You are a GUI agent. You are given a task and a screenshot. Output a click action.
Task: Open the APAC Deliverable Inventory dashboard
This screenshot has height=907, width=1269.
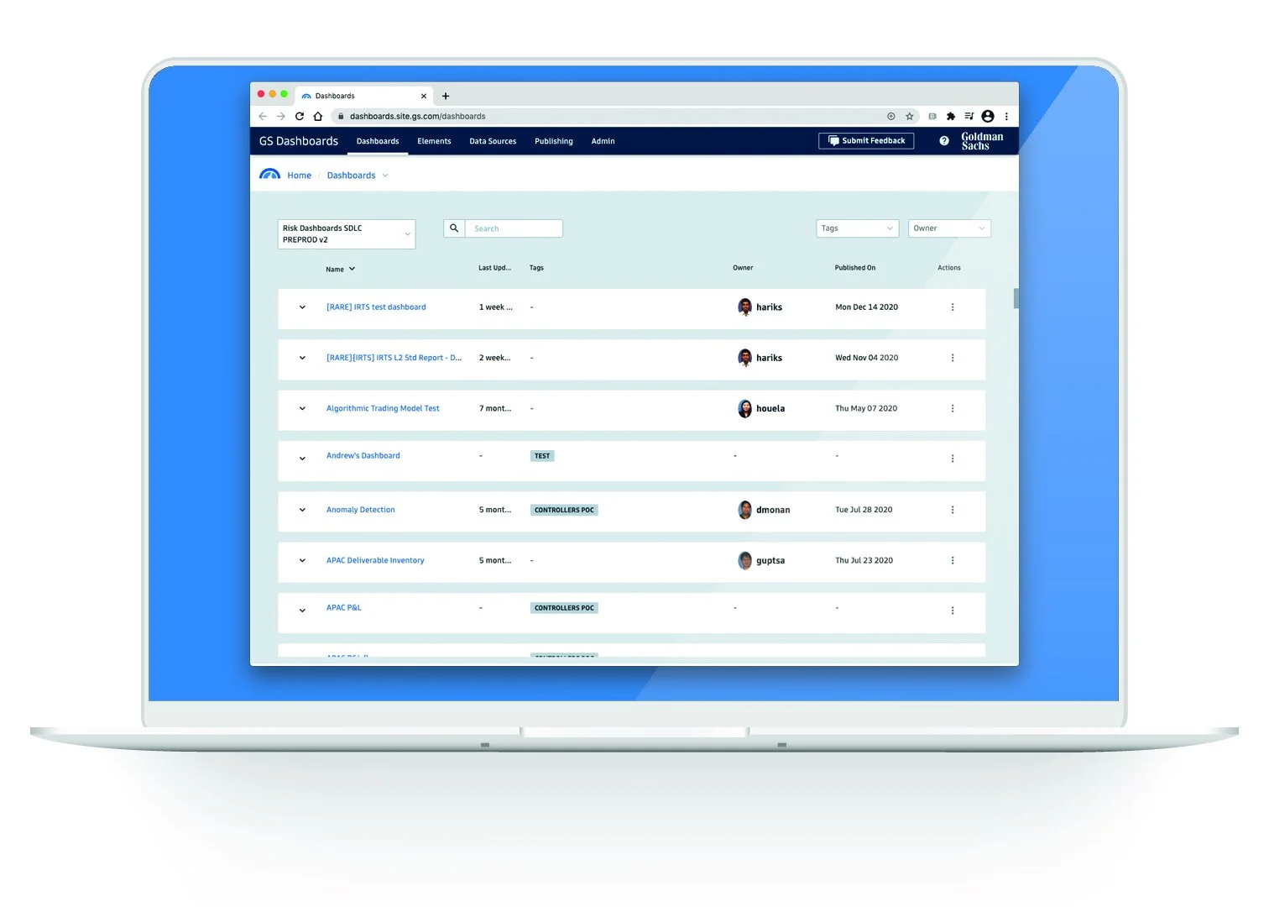click(x=375, y=560)
